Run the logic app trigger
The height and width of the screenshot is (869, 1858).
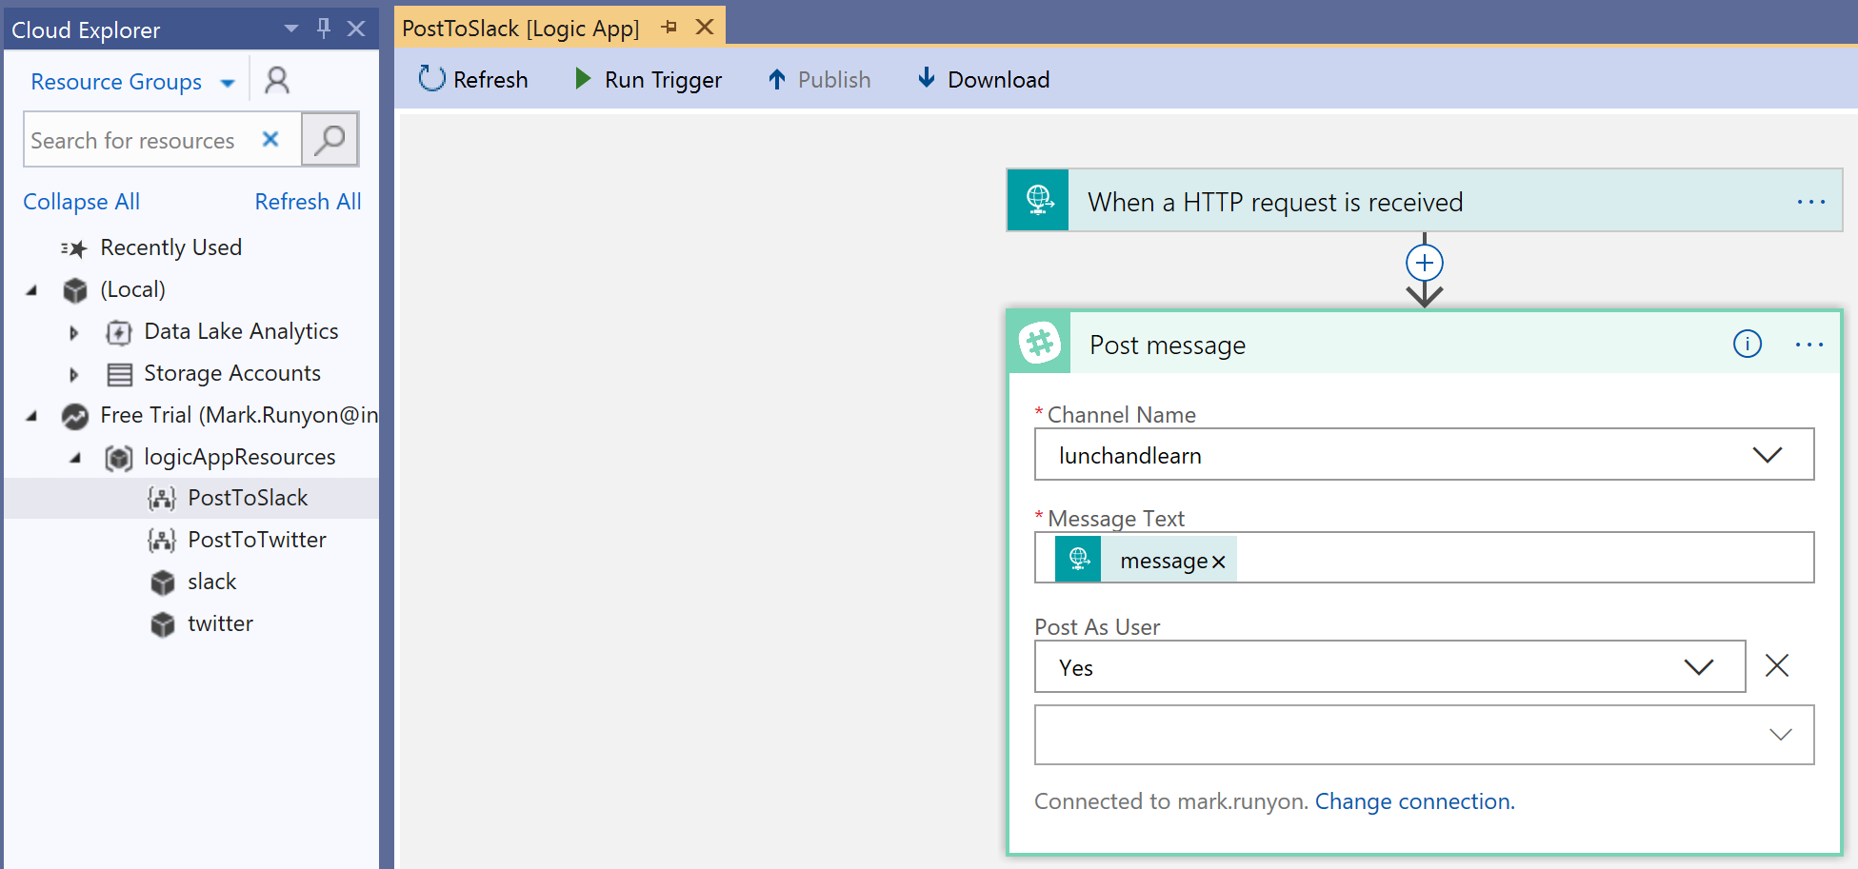pos(649,79)
